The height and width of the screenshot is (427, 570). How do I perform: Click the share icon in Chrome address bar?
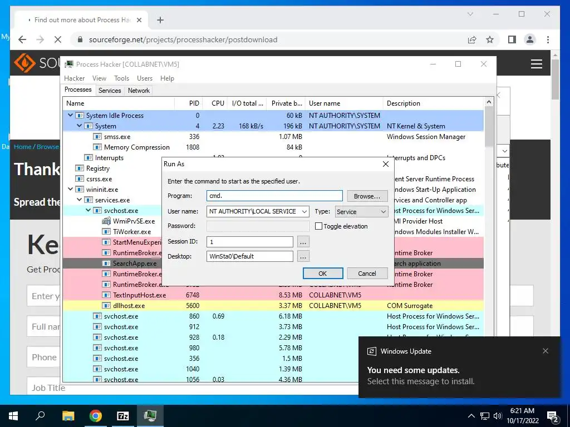pos(472,39)
